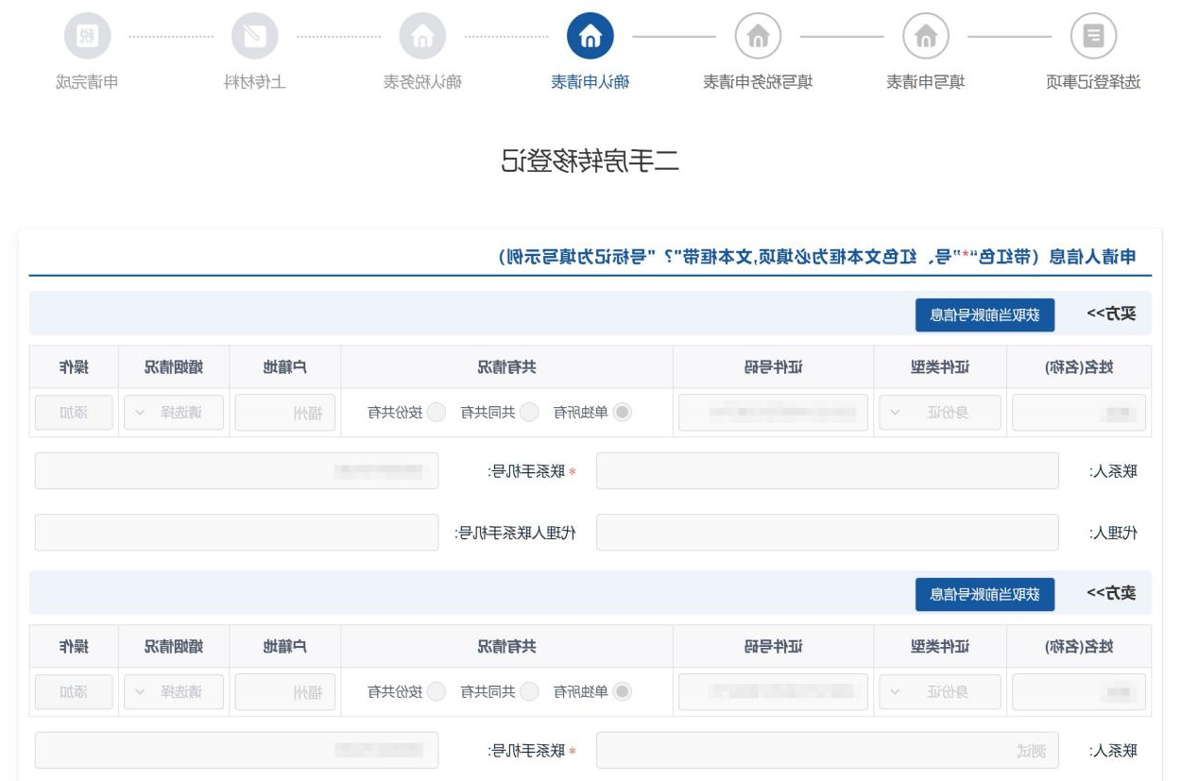Open the 卖方 婚姻情况 请选择 dropdown

172,692
